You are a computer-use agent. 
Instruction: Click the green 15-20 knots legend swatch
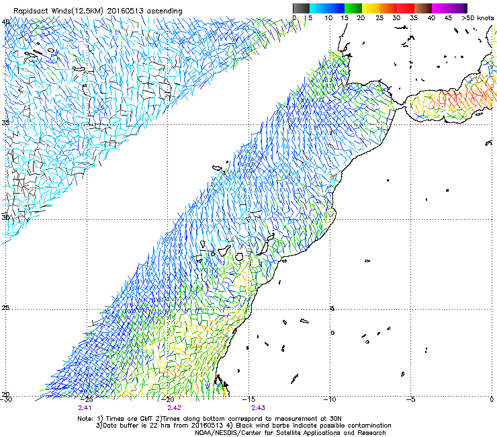point(353,8)
